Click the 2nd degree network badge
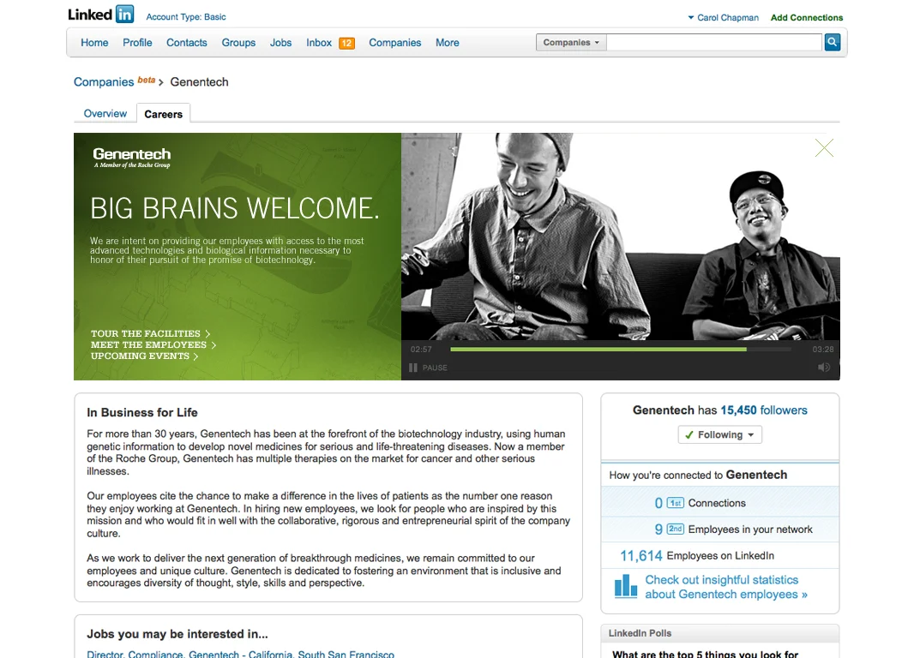Viewport: 914px width, 658px height. [x=675, y=529]
